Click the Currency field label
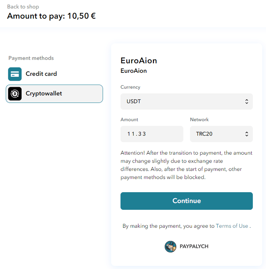266x269 pixels. (130, 87)
